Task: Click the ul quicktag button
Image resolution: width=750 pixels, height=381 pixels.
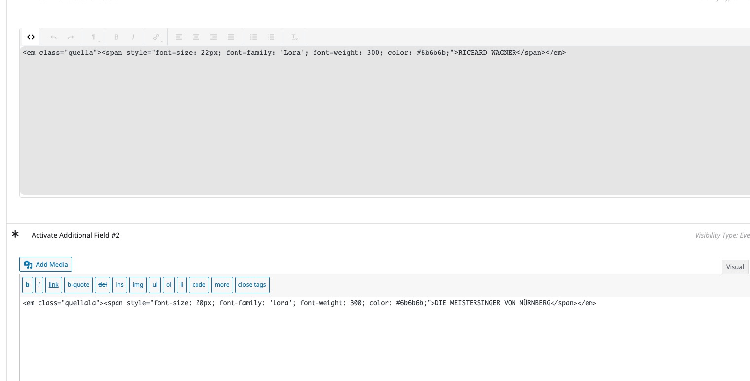Action: click(155, 285)
